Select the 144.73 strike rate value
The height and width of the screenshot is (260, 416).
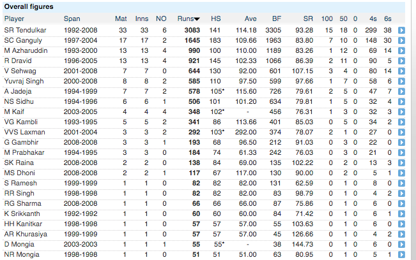click(x=302, y=244)
